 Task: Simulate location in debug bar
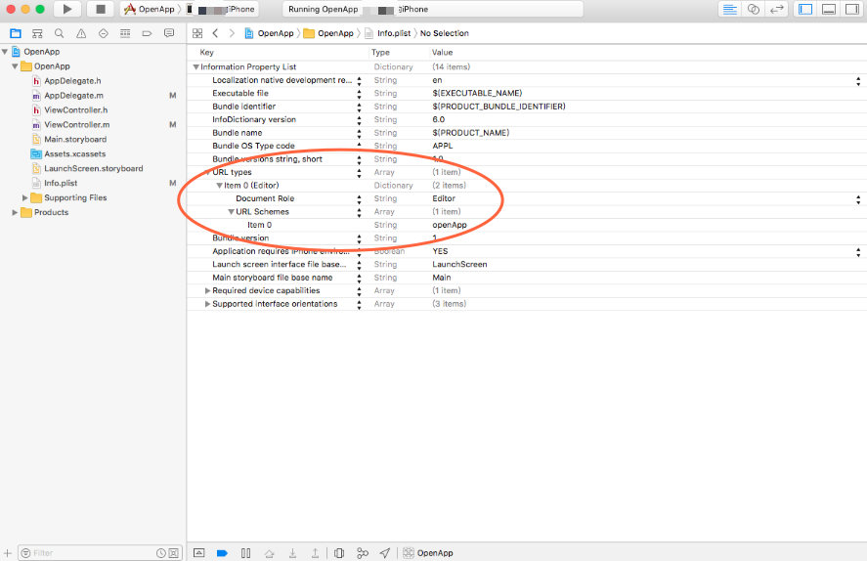pyautogui.click(x=385, y=553)
